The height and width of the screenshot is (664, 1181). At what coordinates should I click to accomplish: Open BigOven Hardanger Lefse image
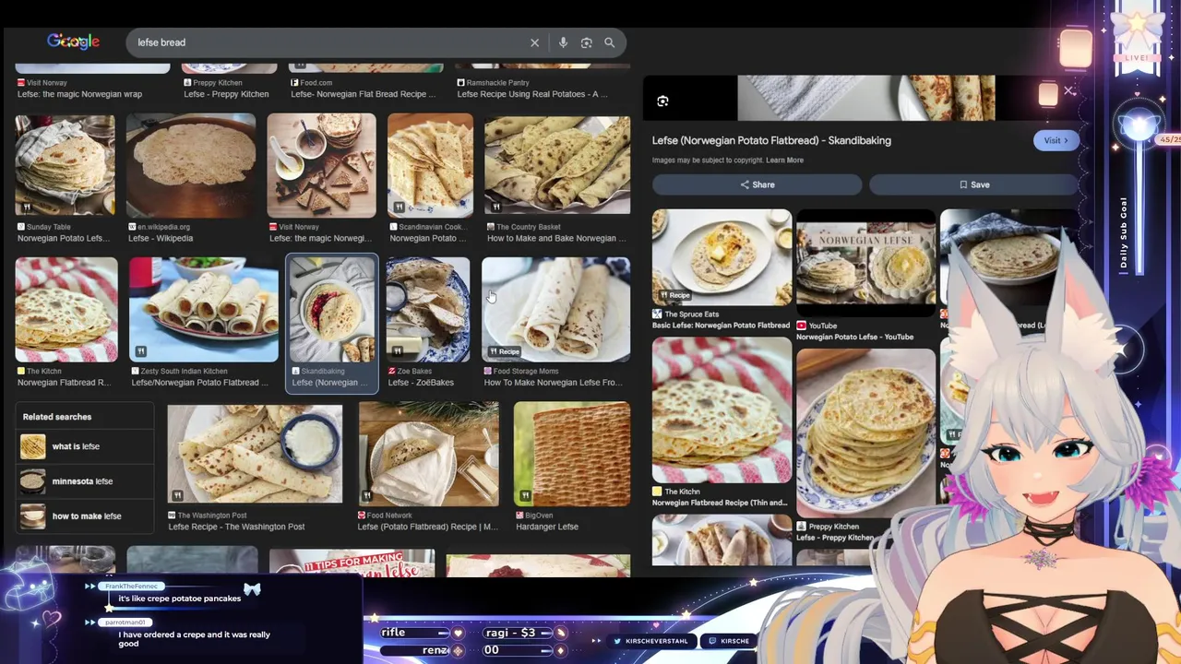tap(572, 454)
